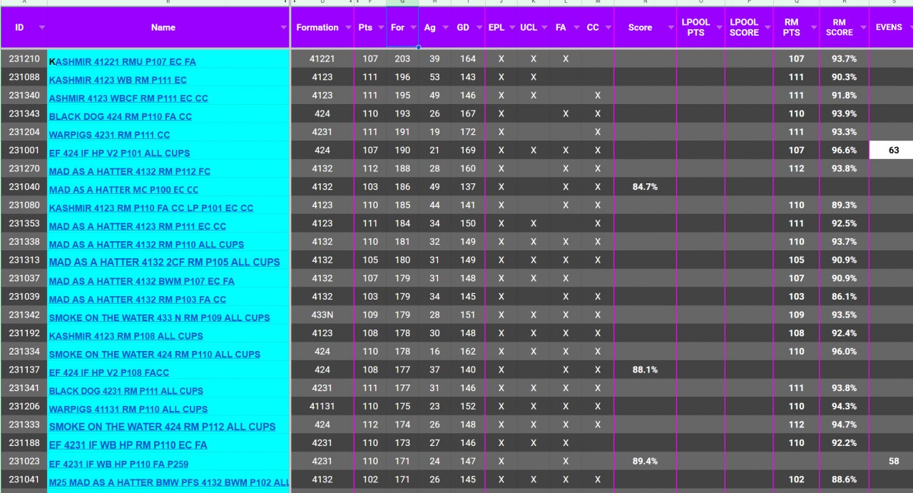
Task: Open the Formation column filter icon
Action: coord(347,27)
